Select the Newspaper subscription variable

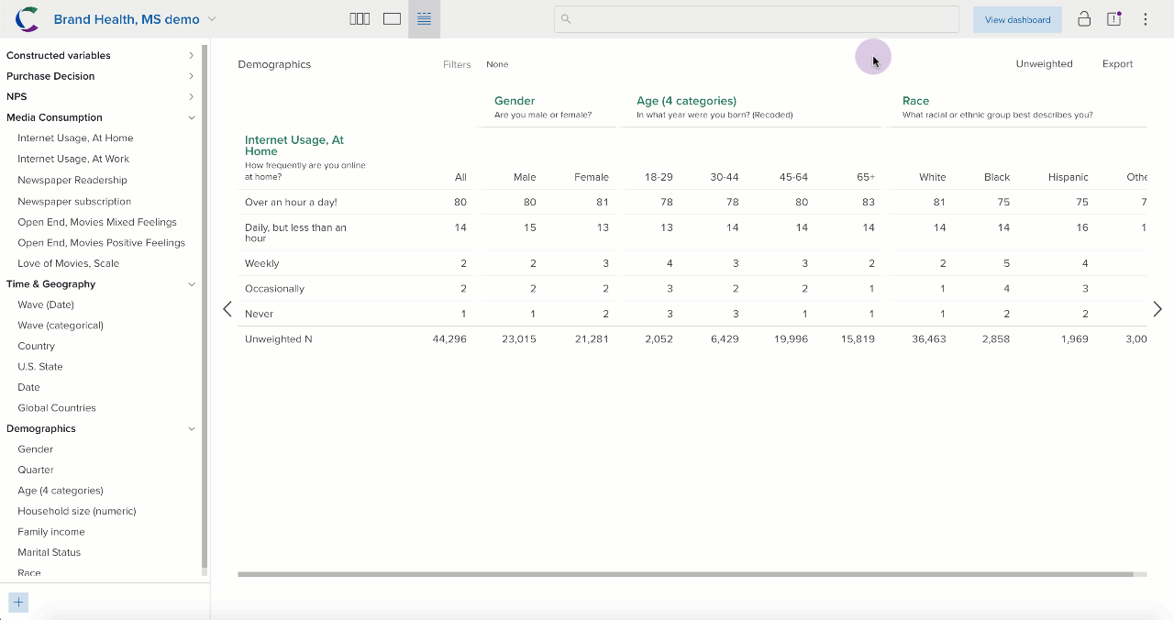(74, 201)
